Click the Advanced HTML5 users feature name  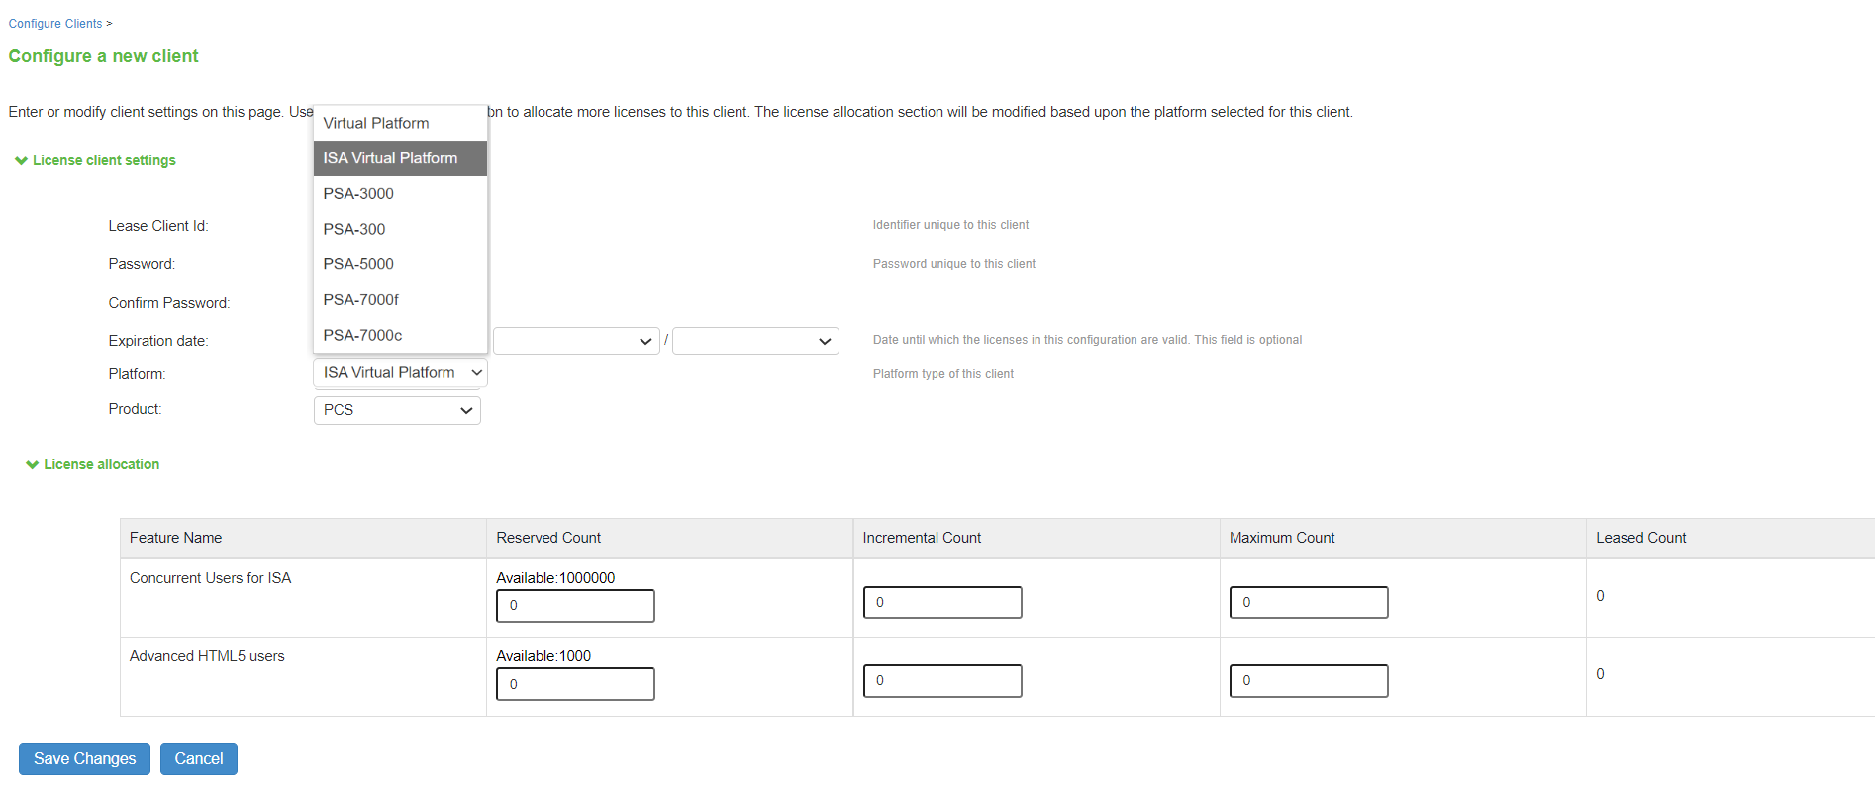tap(207, 656)
